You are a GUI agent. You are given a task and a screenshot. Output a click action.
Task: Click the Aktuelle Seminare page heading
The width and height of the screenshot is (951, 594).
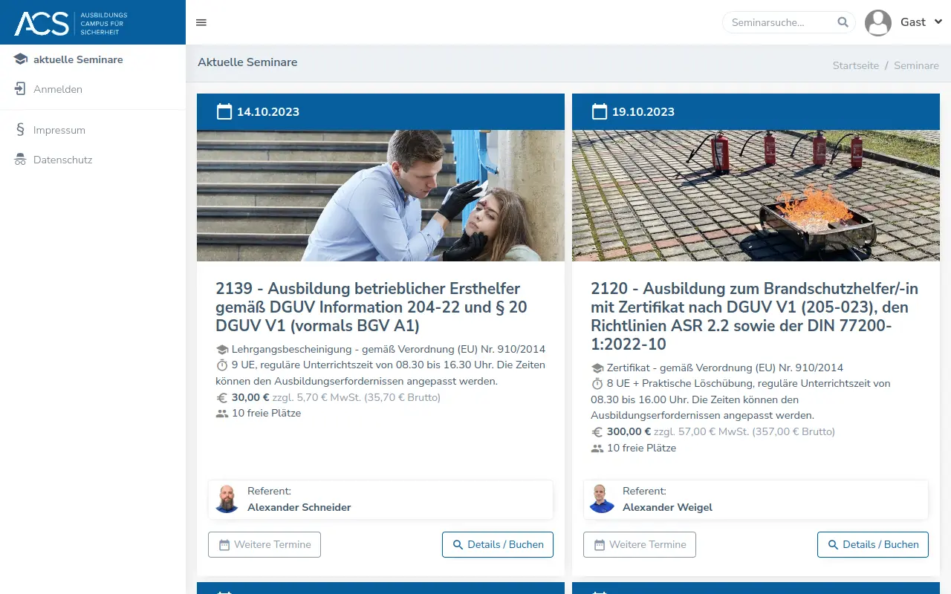[247, 62]
